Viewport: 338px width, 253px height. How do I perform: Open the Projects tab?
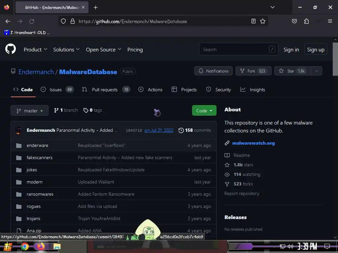point(184,90)
